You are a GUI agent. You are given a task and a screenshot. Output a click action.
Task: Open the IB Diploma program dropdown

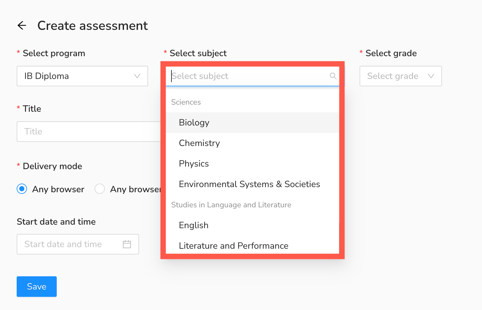click(x=82, y=76)
